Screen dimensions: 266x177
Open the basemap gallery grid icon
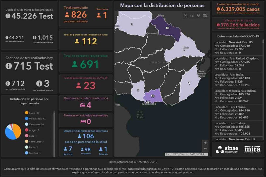[x=205, y=15]
